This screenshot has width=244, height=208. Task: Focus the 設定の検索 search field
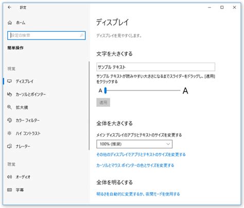(46, 35)
